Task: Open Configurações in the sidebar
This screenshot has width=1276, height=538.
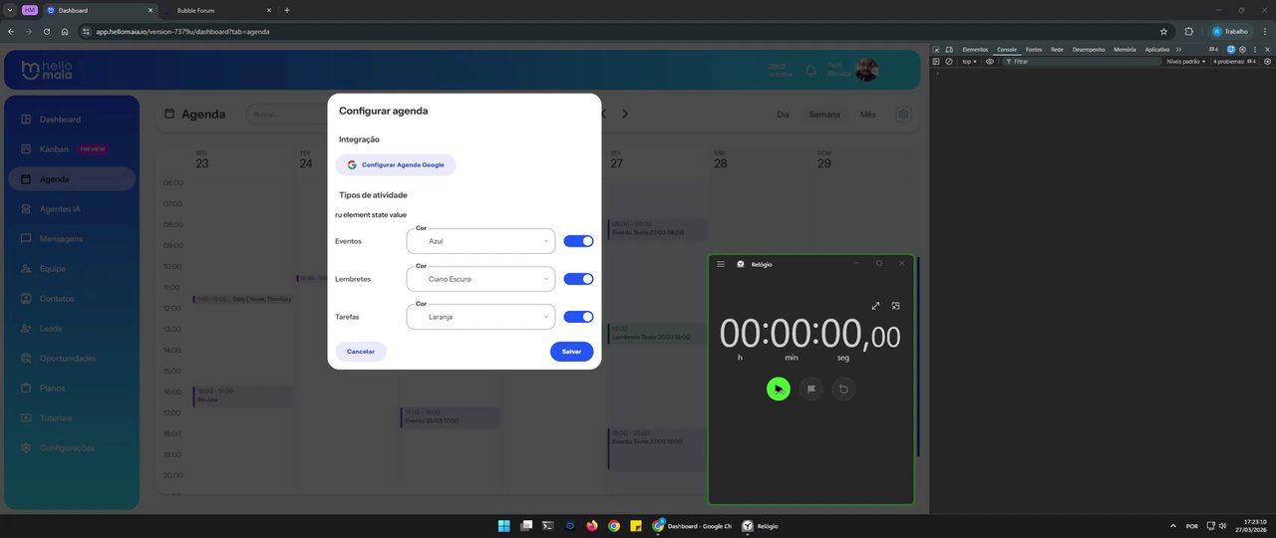Action: click(72, 448)
